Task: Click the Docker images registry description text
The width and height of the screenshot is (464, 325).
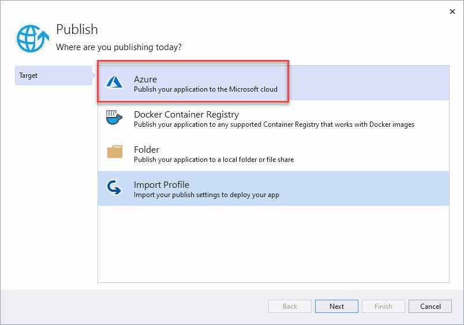Action: (274, 124)
